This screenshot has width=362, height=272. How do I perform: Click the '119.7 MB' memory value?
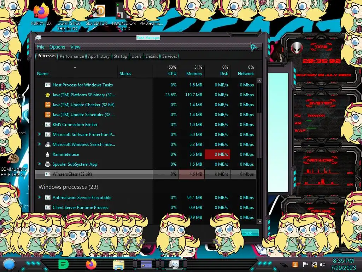(193, 95)
